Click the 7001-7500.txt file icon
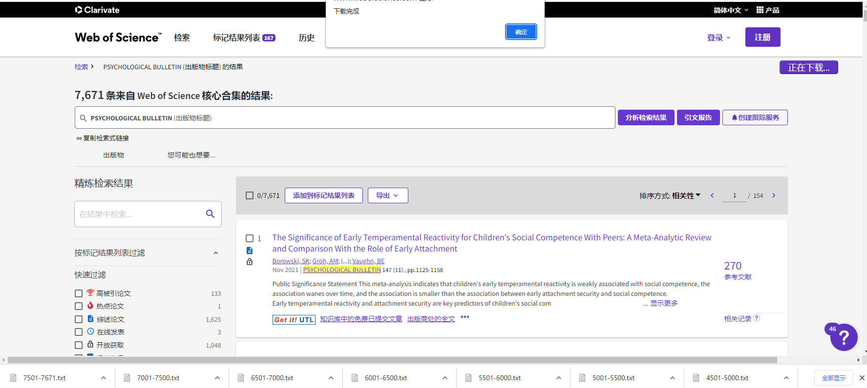Screen dimensions: 867x388 pyautogui.click(x=127, y=378)
